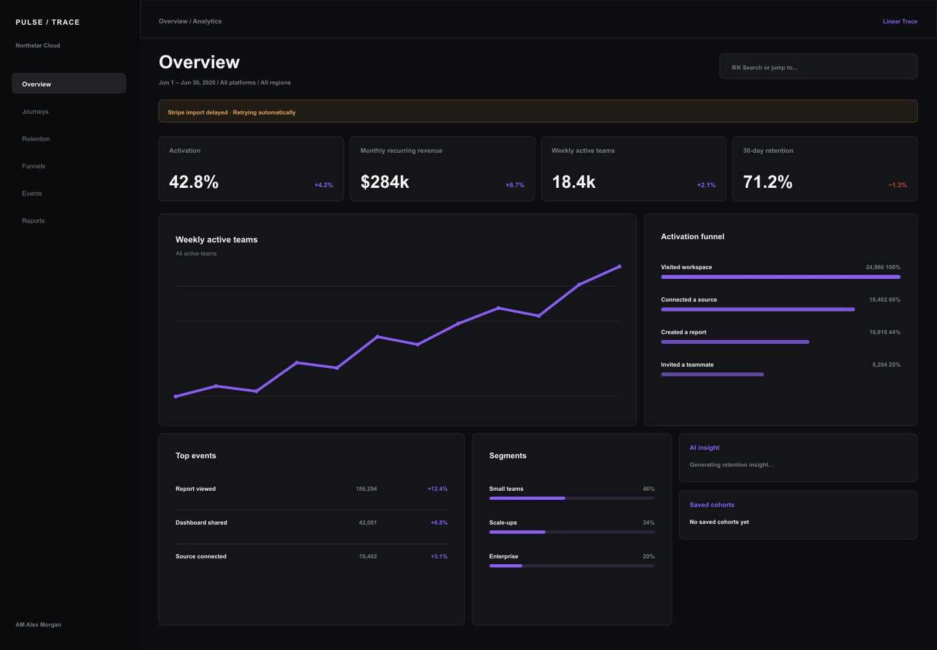Click the +12.4% event change
The image size is (937, 650).
[437, 489]
